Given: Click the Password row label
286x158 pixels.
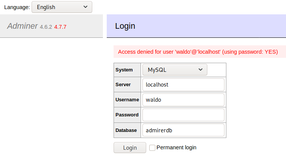Looking at the screenshot, I should pos(127,115).
